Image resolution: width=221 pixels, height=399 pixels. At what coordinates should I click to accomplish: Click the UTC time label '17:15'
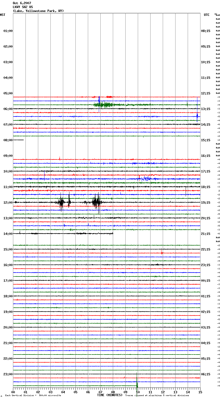pyautogui.click(x=206, y=171)
